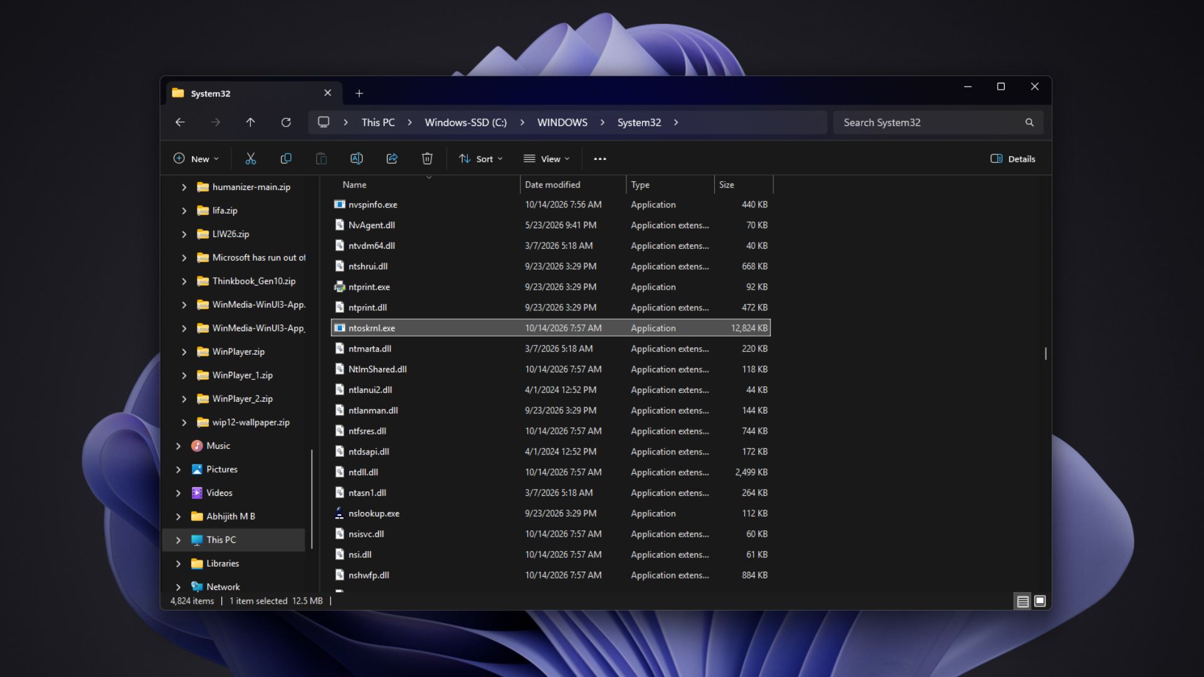Add a new tab with plus button
This screenshot has width=1204, height=677.
[359, 93]
